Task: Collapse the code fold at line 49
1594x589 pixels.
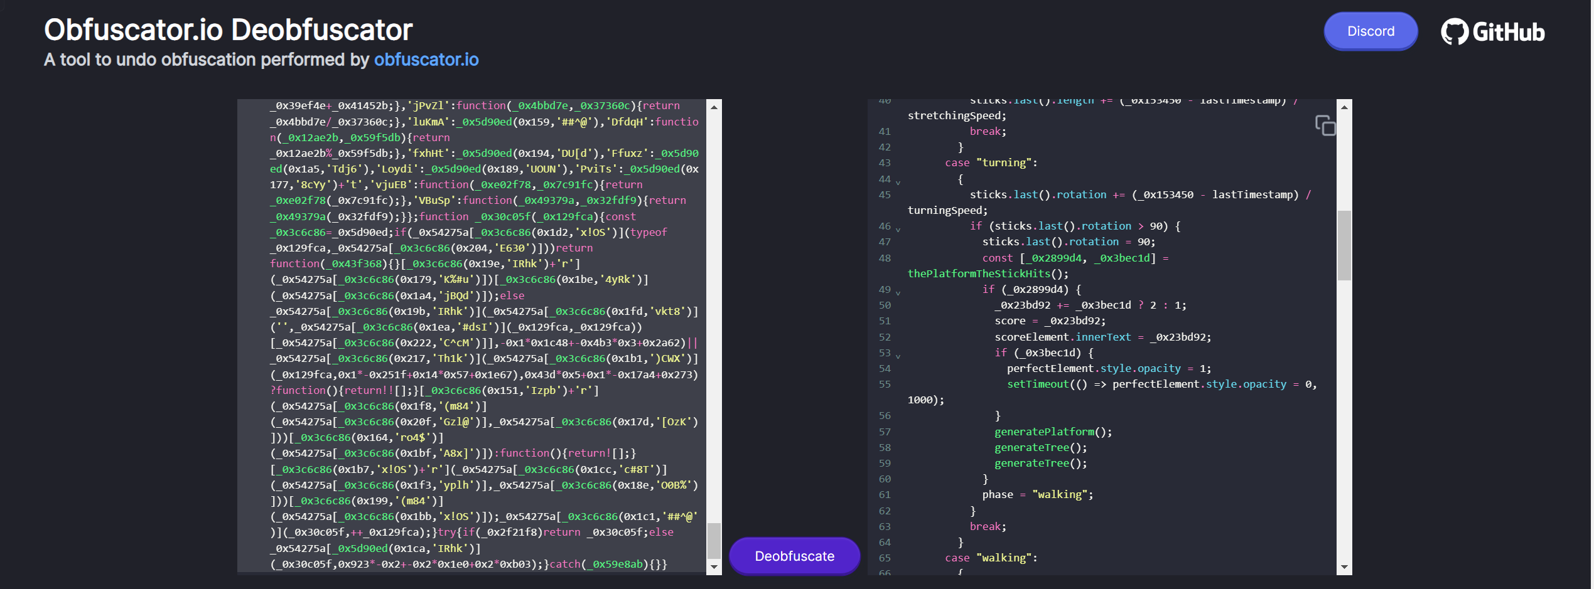Action: (898, 293)
